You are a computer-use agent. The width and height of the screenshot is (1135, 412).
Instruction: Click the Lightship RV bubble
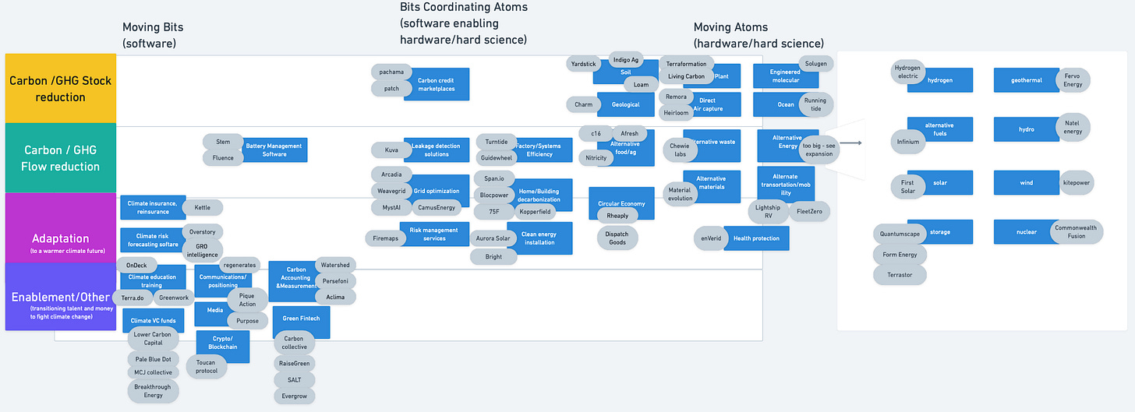768,211
